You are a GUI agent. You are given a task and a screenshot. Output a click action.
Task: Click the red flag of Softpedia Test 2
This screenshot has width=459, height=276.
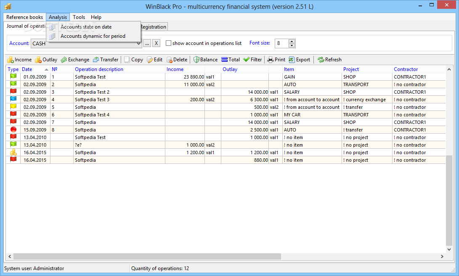(x=13, y=92)
